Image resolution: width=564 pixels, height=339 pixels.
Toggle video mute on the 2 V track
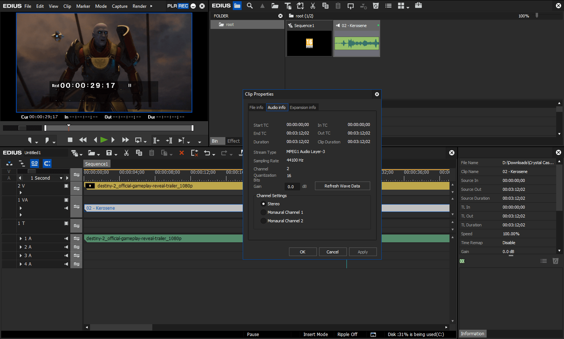tap(66, 186)
